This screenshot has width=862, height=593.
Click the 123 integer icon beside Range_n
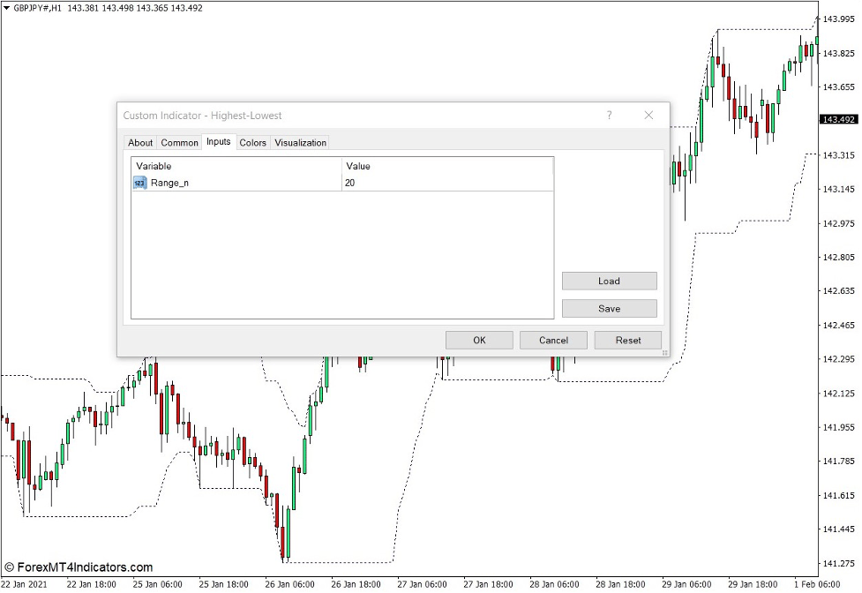pyautogui.click(x=140, y=183)
